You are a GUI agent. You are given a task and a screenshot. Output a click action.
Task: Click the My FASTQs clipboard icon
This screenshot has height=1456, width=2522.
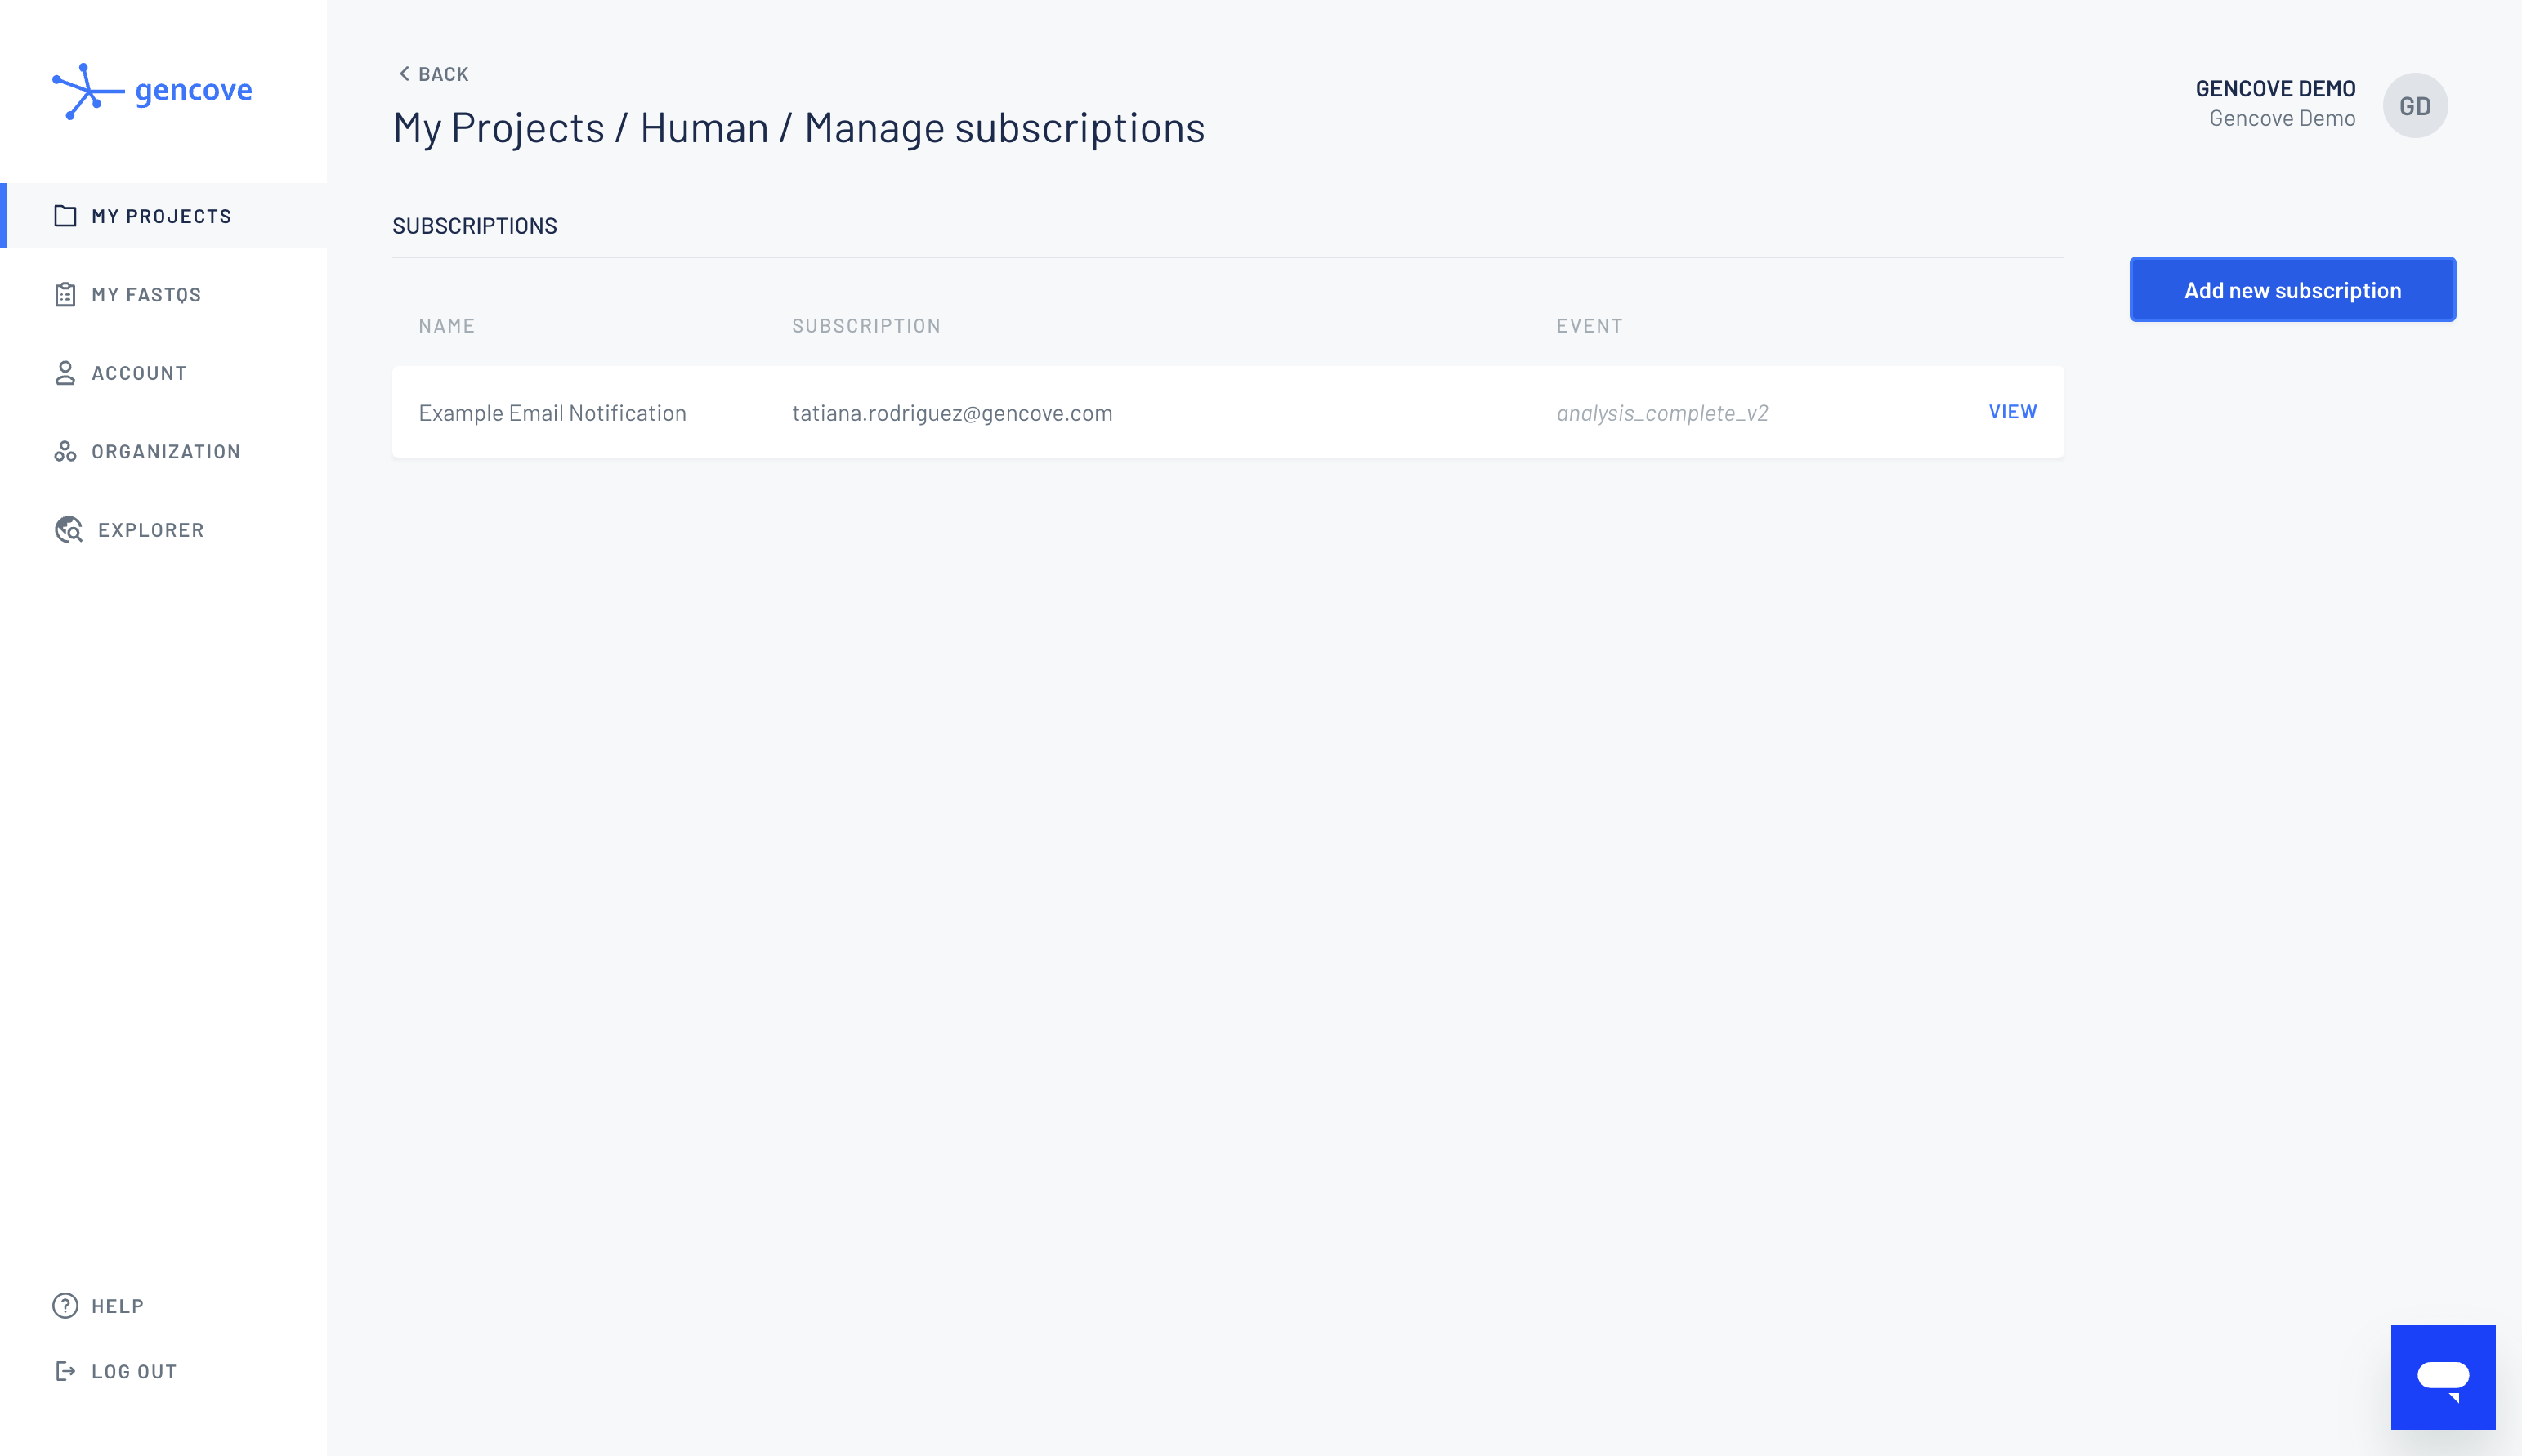pyautogui.click(x=65, y=294)
